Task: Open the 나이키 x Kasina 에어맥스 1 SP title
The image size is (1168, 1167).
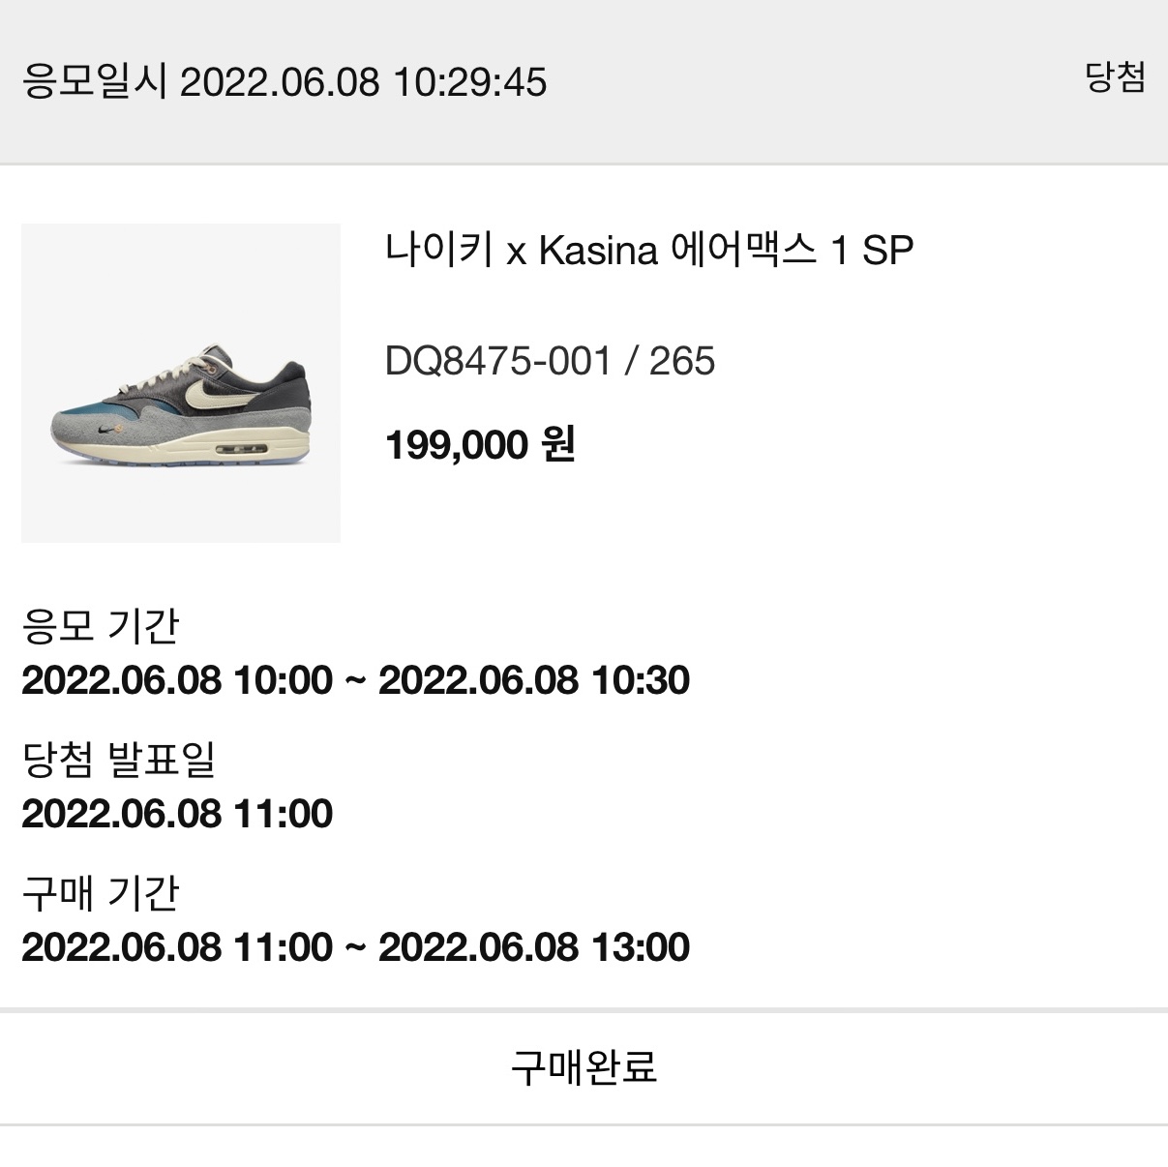Action: (x=648, y=251)
